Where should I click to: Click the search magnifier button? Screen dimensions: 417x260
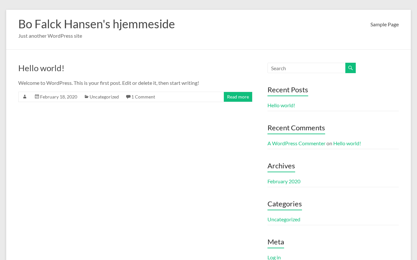click(x=351, y=68)
